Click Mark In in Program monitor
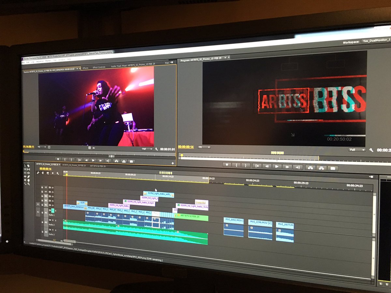The height and width of the screenshot is (293, 391). click(236, 165)
